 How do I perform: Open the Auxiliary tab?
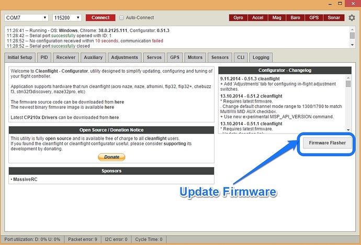coord(93,58)
